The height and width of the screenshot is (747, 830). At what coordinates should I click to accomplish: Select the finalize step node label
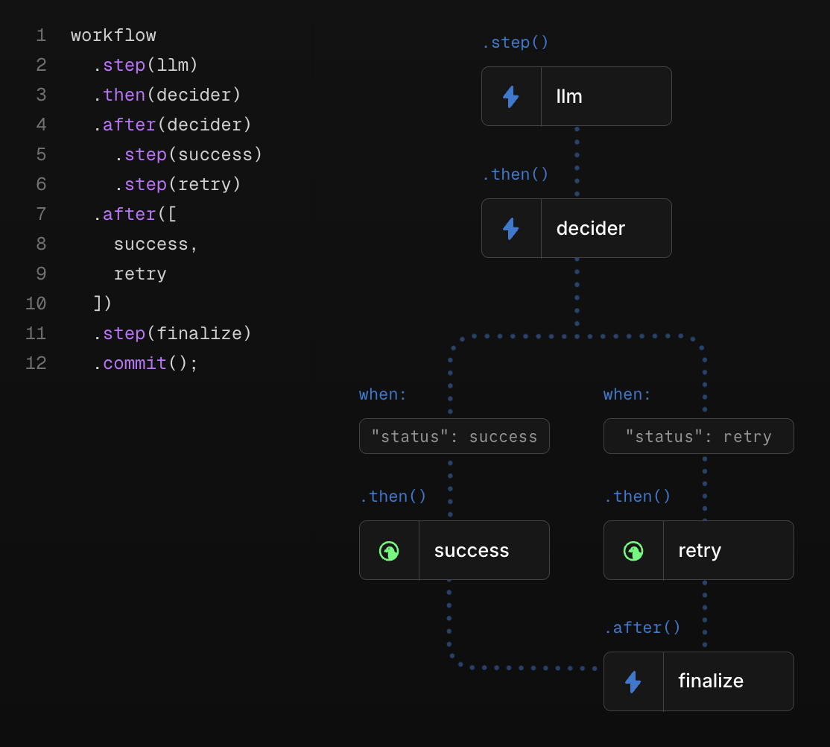tap(711, 681)
